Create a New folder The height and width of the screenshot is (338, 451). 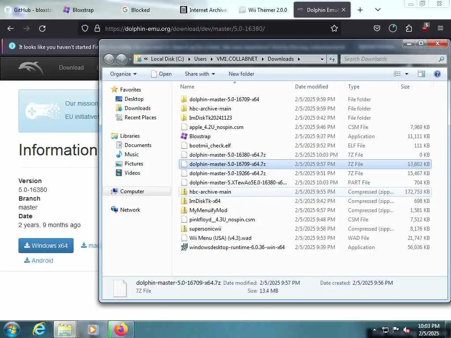pyautogui.click(x=241, y=74)
